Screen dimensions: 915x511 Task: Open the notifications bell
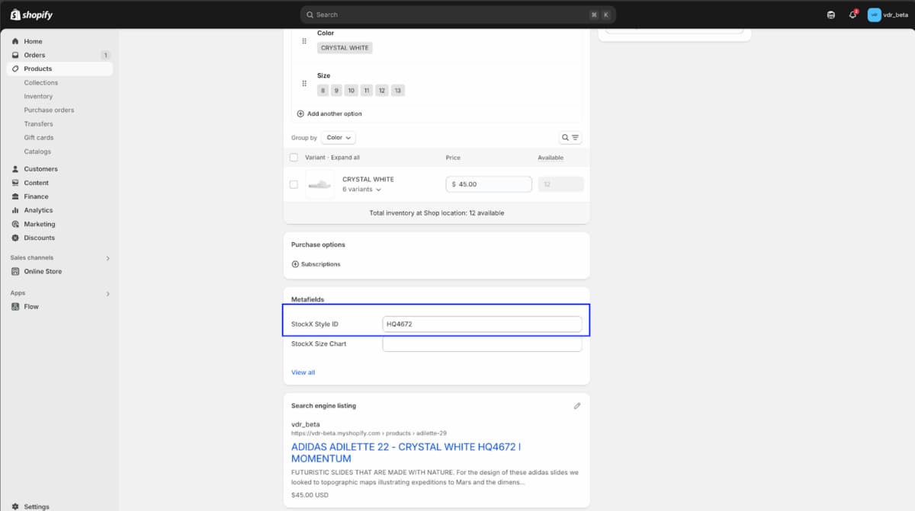(x=852, y=14)
